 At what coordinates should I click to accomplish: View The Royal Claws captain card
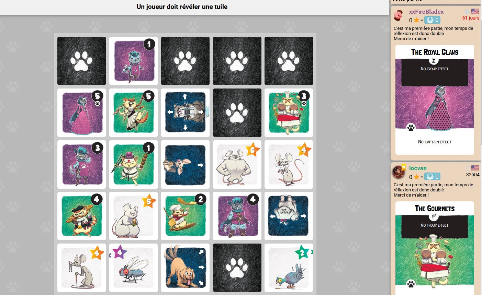[435, 100]
